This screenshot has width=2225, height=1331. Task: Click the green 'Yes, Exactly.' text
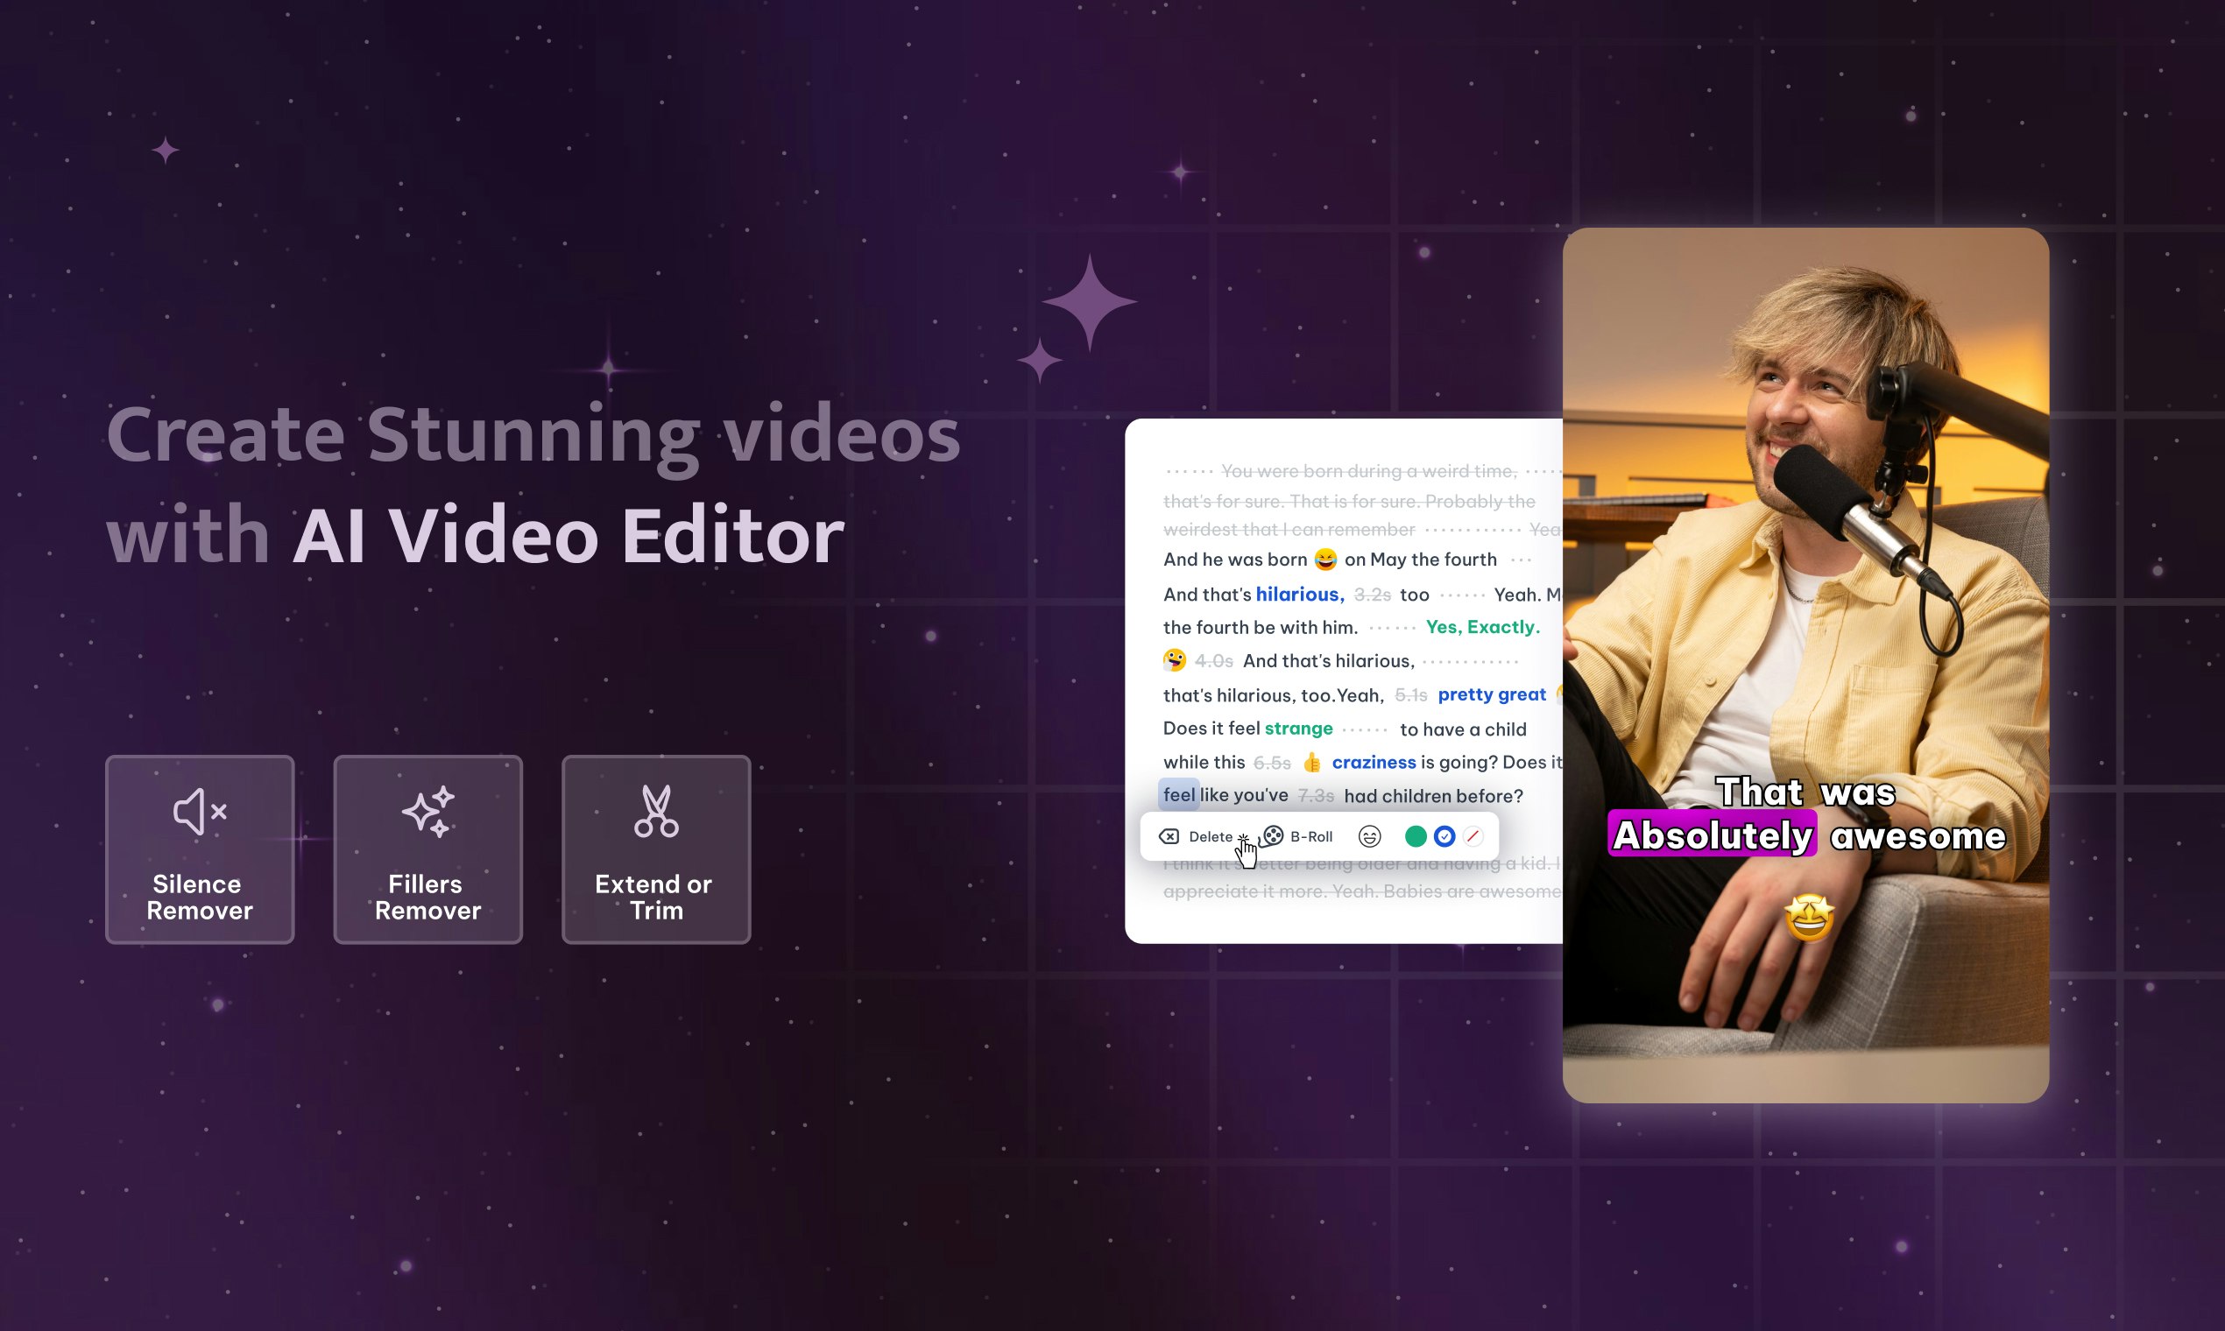[1482, 627]
